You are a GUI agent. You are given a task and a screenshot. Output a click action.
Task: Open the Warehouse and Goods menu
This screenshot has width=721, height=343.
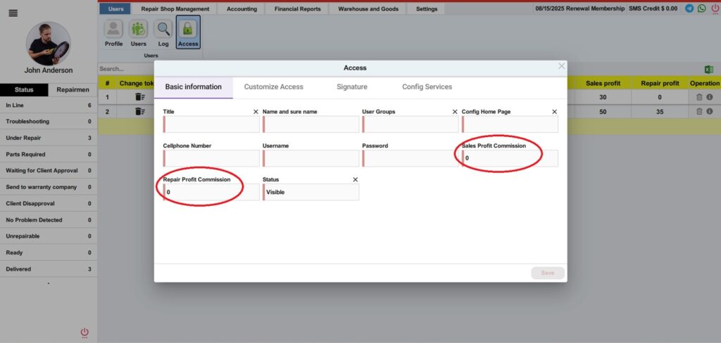coord(368,8)
